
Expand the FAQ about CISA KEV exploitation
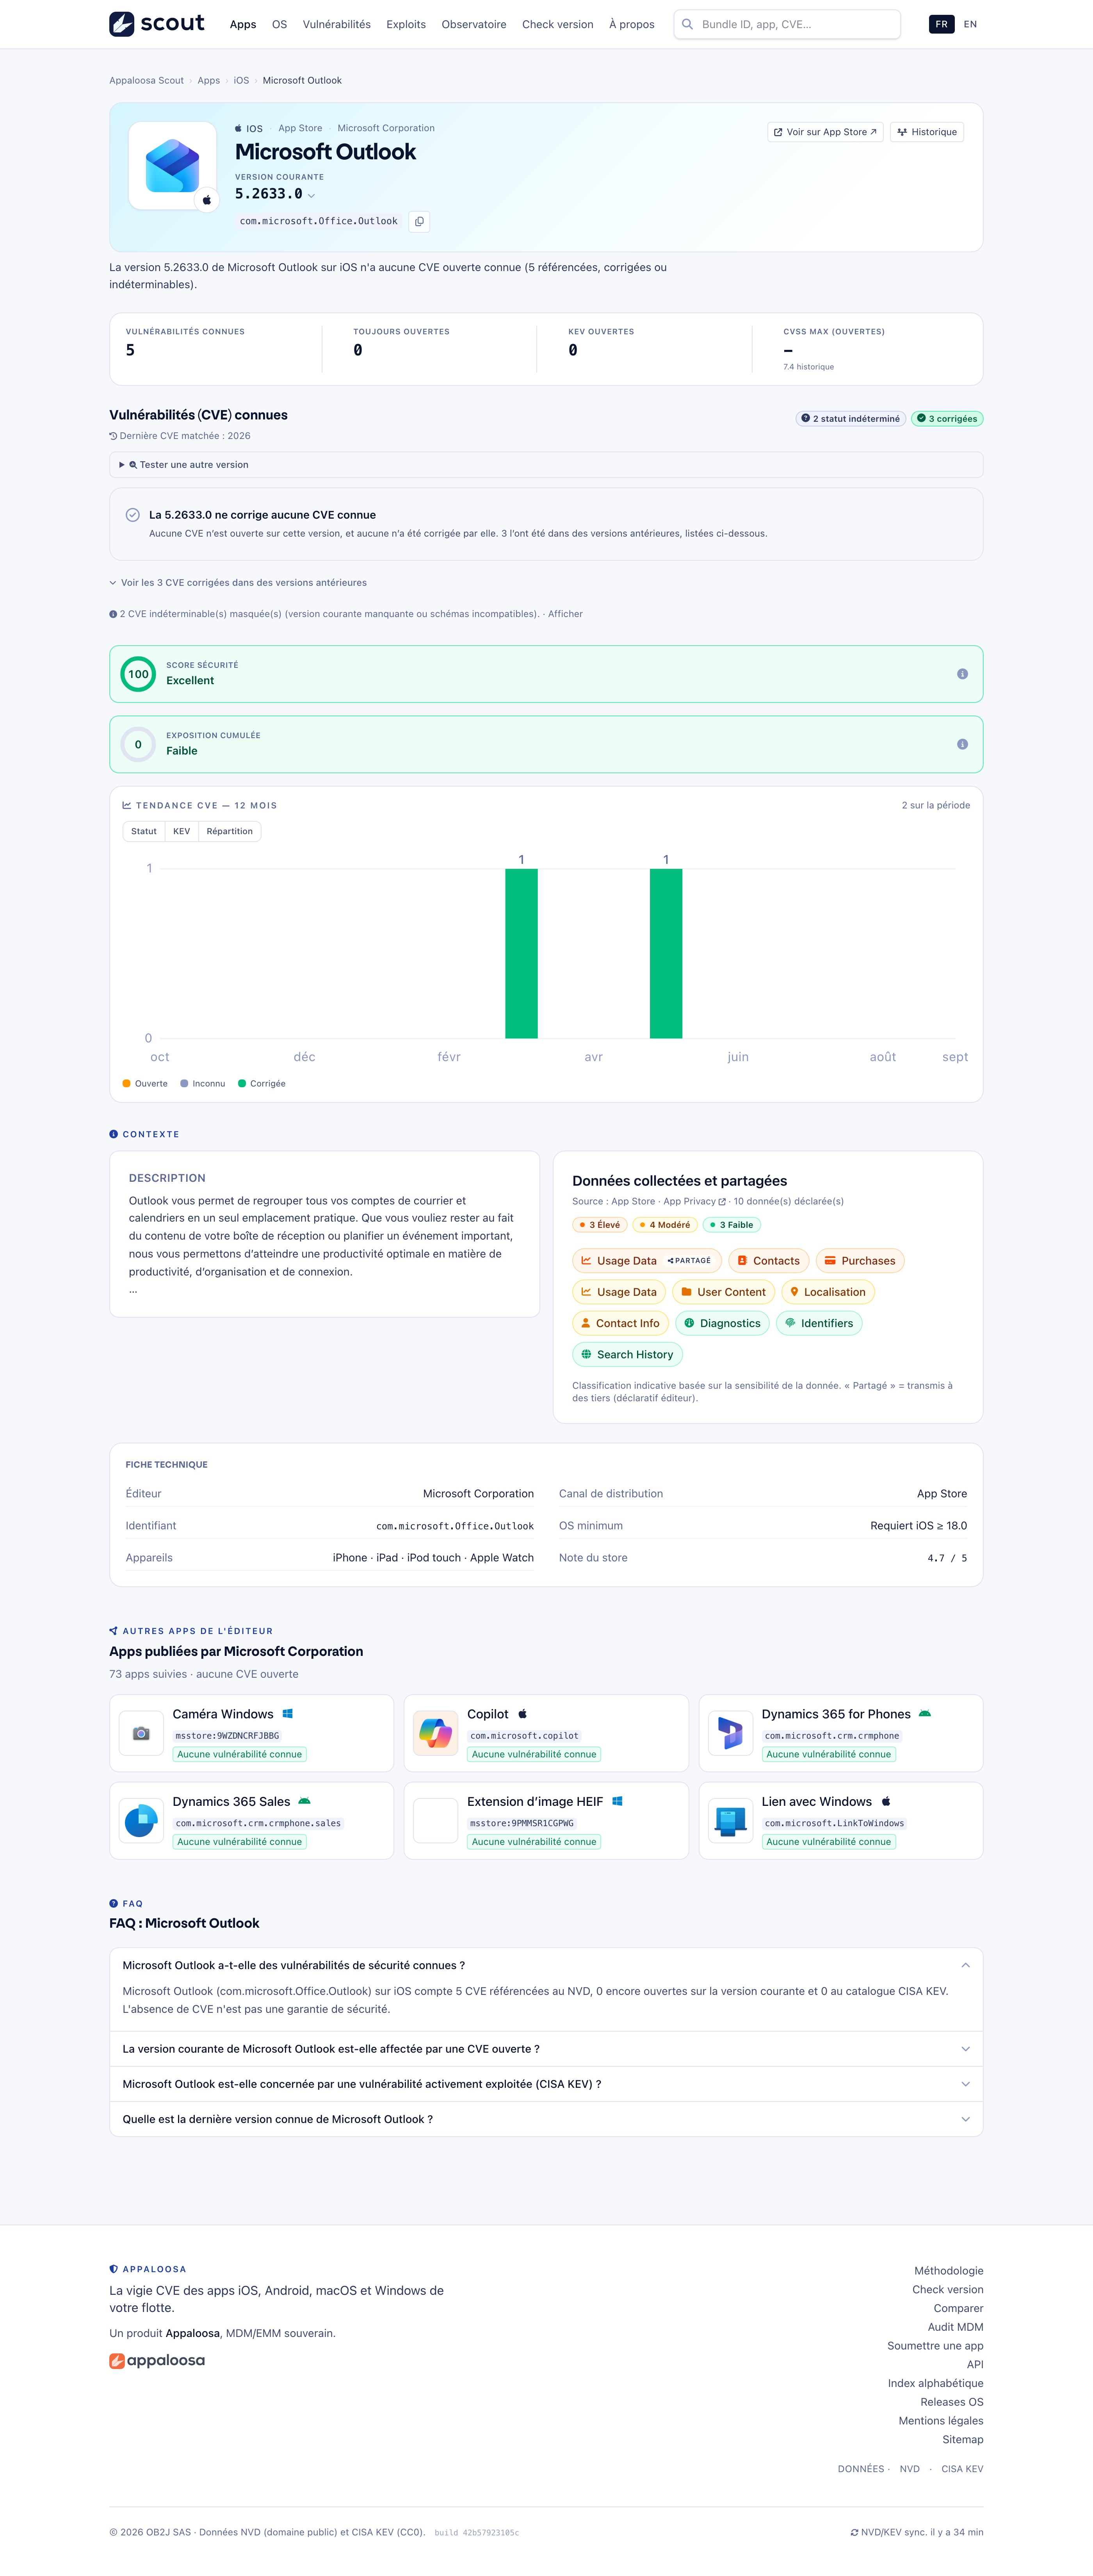click(x=546, y=2084)
